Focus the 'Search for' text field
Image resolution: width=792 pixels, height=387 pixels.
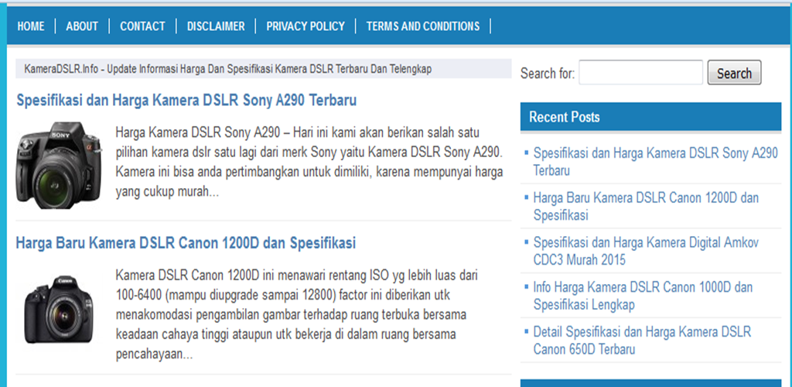coord(640,73)
